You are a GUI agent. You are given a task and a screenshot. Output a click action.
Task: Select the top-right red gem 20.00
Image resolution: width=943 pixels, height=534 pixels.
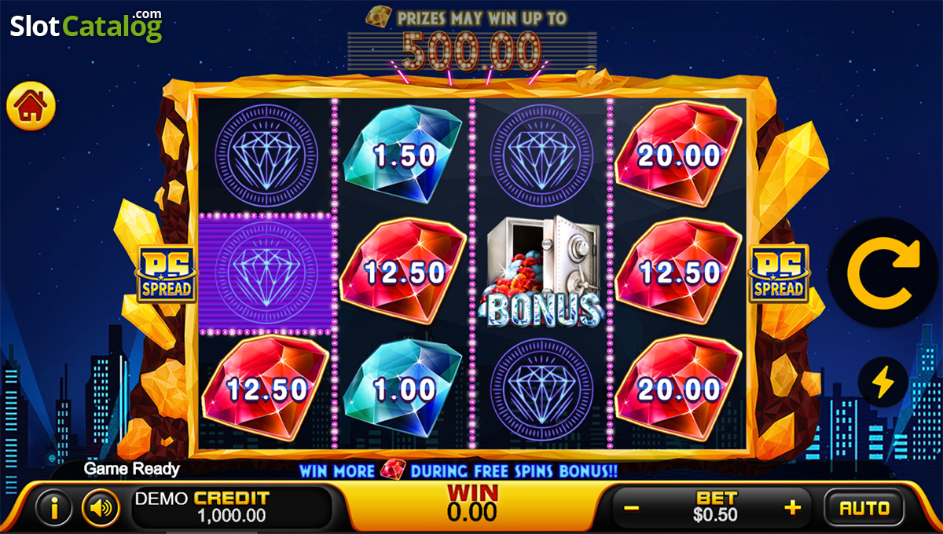pos(679,155)
